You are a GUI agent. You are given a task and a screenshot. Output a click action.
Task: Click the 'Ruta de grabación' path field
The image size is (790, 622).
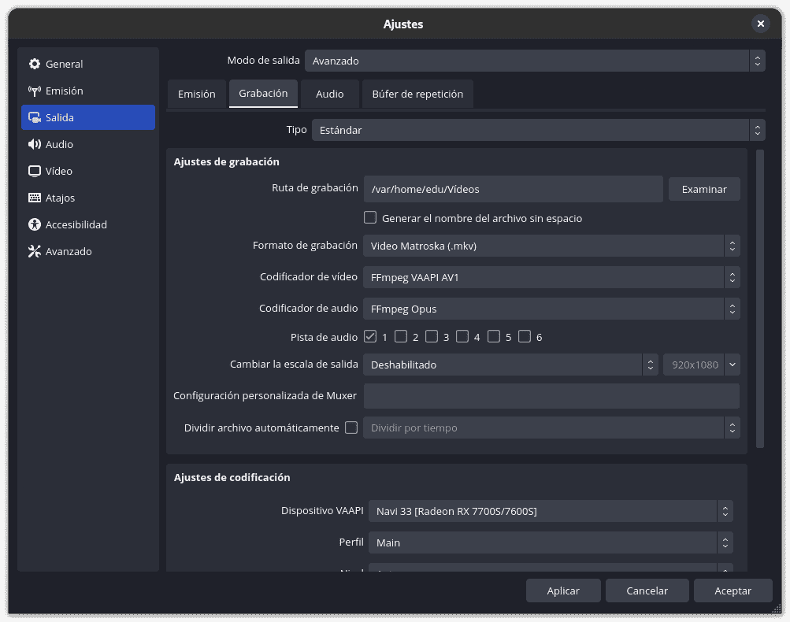514,189
